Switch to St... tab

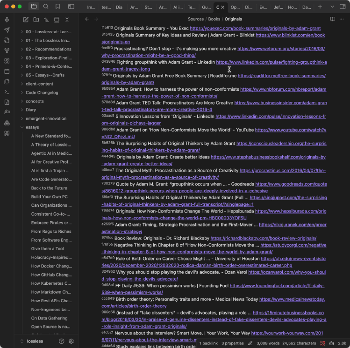[x=148, y=7]
